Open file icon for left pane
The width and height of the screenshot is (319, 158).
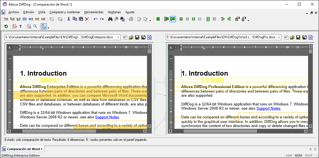click(131, 37)
